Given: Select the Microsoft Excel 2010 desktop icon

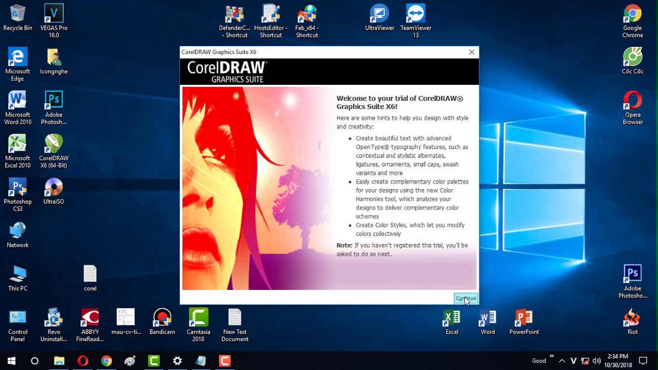Looking at the screenshot, I should point(17,151).
